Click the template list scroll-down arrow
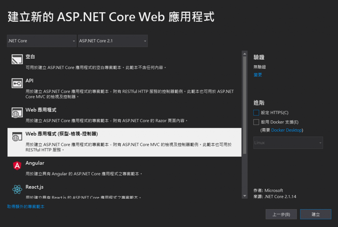The width and height of the screenshot is (338, 227). point(245,196)
